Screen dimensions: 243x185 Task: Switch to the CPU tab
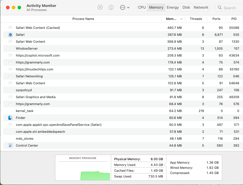(x=142, y=8)
